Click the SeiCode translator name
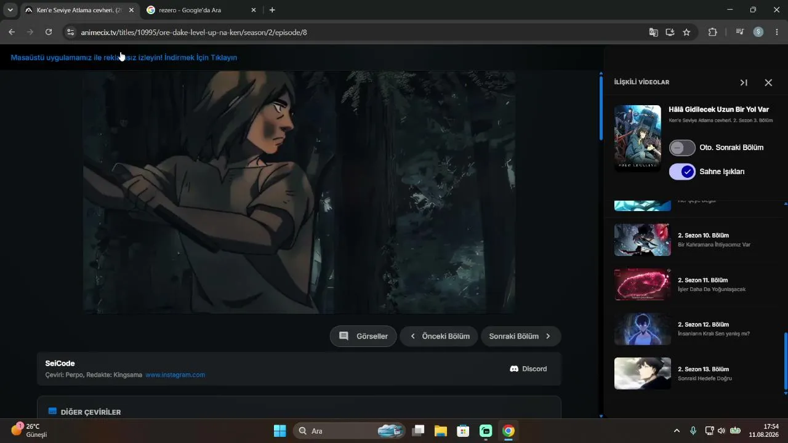Image resolution: width=788 pixels, height=443 pixels. pos(60,364)
